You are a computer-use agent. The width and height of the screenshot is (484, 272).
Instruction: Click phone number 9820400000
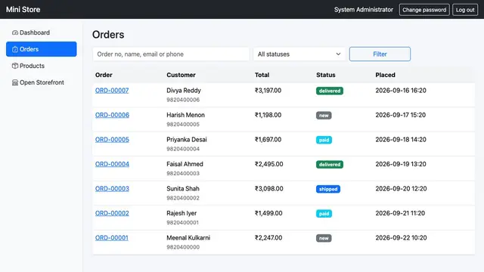click(183, 247)
